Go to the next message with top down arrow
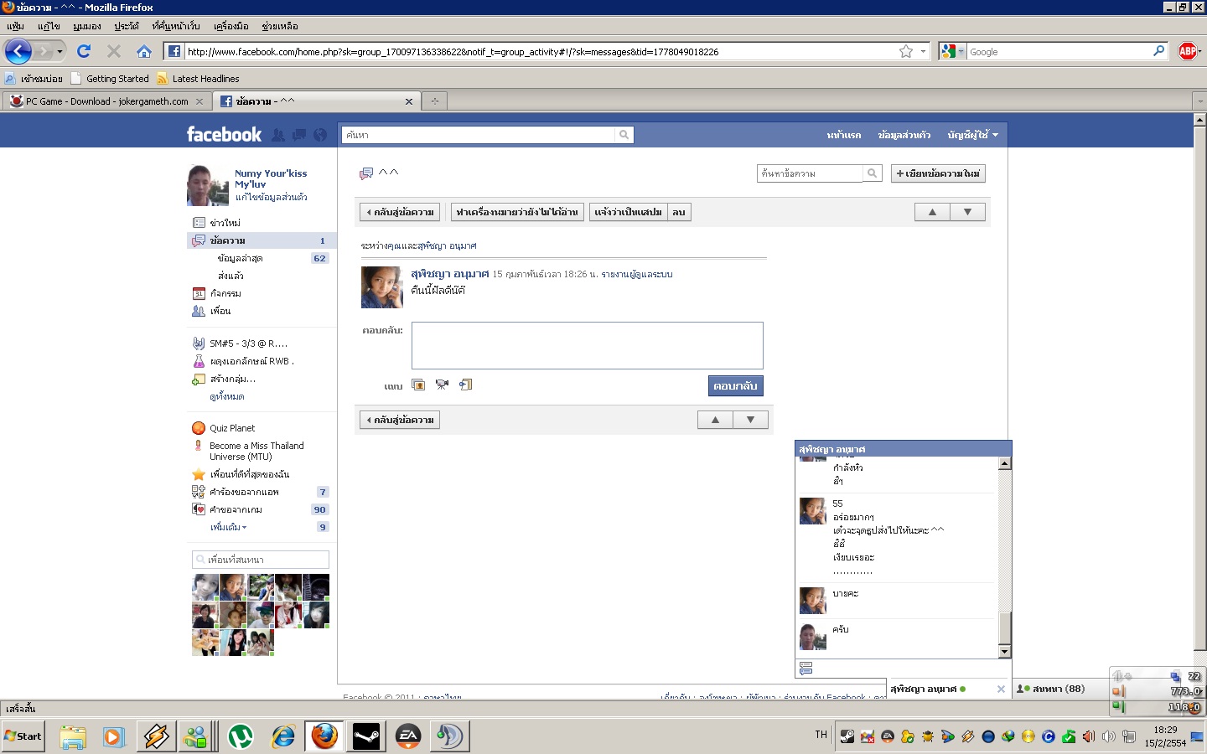 tap(967, 212)
